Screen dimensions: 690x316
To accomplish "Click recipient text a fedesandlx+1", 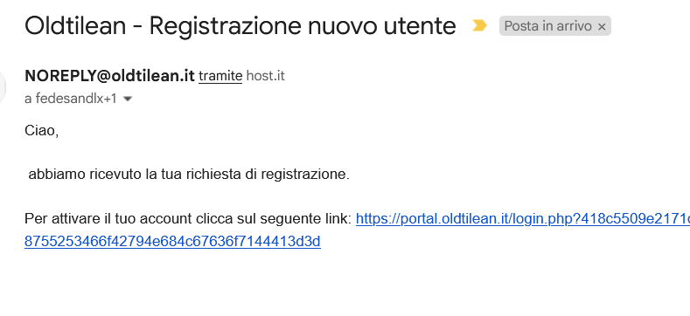I will pyautogui.click(x=71, y=99).
